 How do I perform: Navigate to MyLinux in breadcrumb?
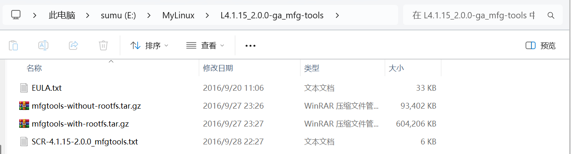tap(178, 16)
